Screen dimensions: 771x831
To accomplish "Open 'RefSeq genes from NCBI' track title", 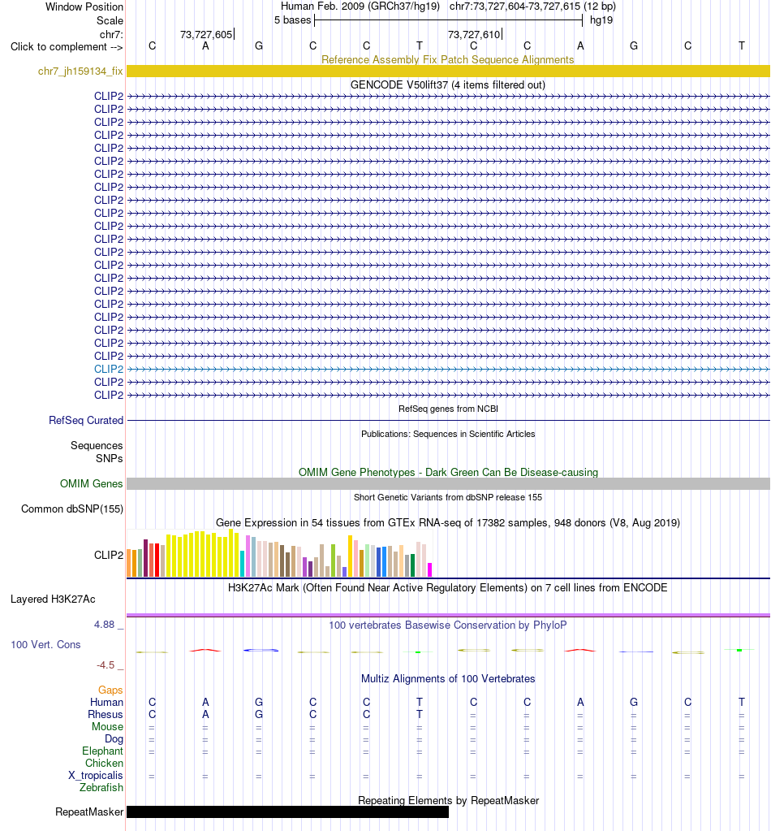I will 448,409.
